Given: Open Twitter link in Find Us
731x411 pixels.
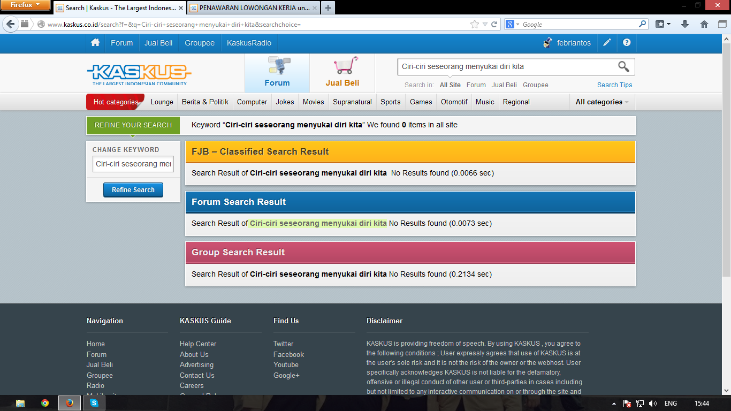Looking at the screenshot, I should (x=284, y=344).
